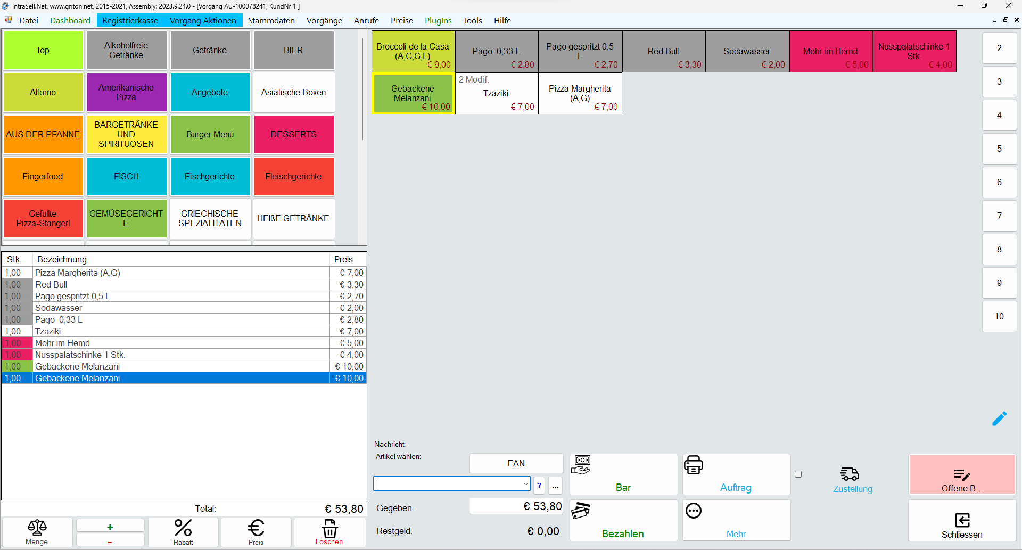Click the Preis euro icon
The width and height of the screenshot is (1022, 550).
256,528
